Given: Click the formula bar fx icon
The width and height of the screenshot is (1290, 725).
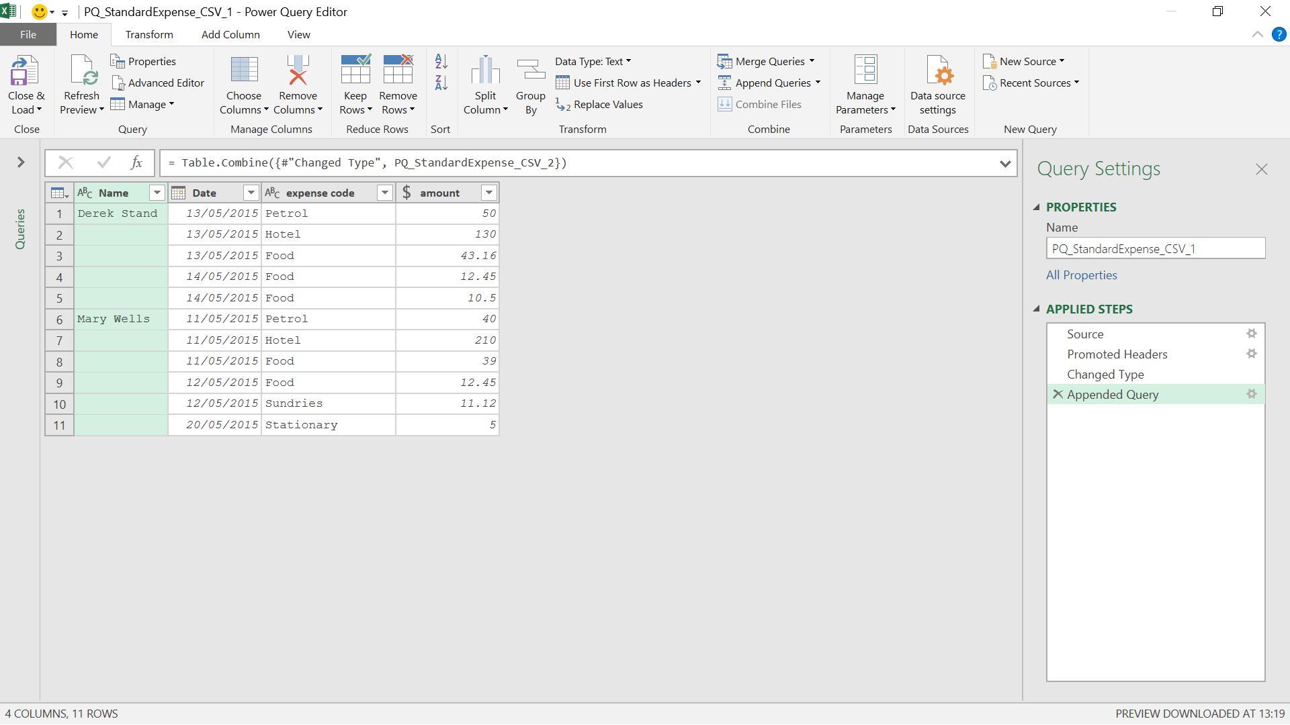Looking at the screenshot, I should [x=136, y=162].
